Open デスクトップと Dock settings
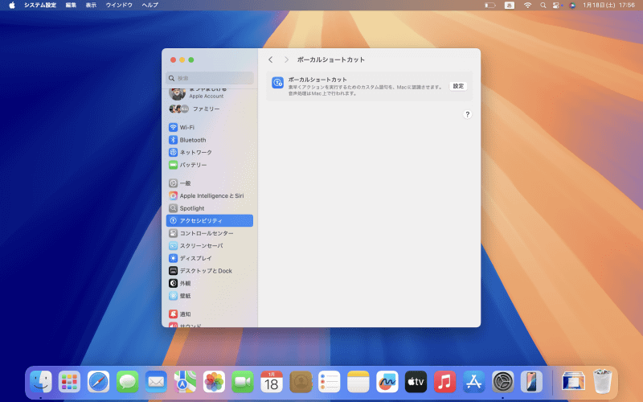This screenshot has height=402, width=643. point(210,271)
